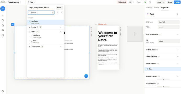Click the gear icon next to Test title
The image size is (181, 94).
178,14
